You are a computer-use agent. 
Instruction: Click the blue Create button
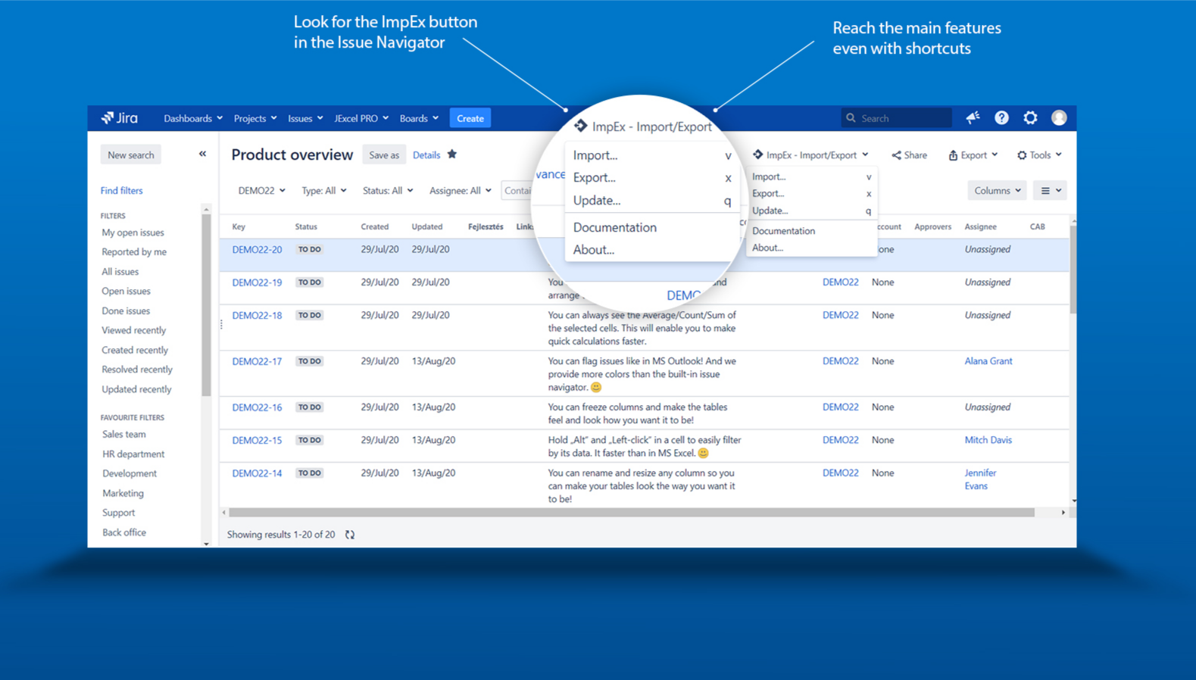point(470,118)
